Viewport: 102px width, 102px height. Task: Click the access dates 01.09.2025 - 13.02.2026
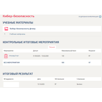point(41,56)
